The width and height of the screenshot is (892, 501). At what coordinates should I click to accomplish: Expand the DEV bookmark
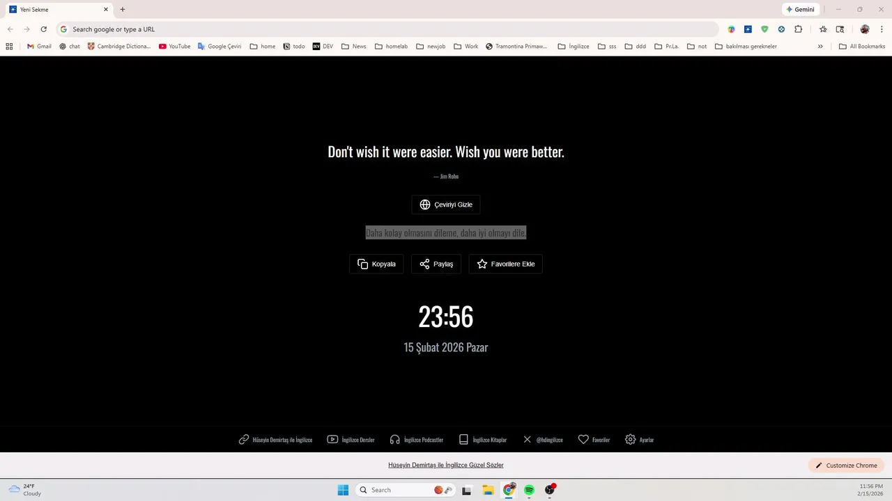click(x=323, y=47)
